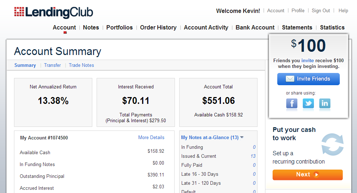Click the LendingClub logo
The height and width of the screenshot is (193, 357).
coord(54,12)
